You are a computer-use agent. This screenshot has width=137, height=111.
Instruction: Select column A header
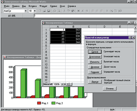tap(58, 27)
